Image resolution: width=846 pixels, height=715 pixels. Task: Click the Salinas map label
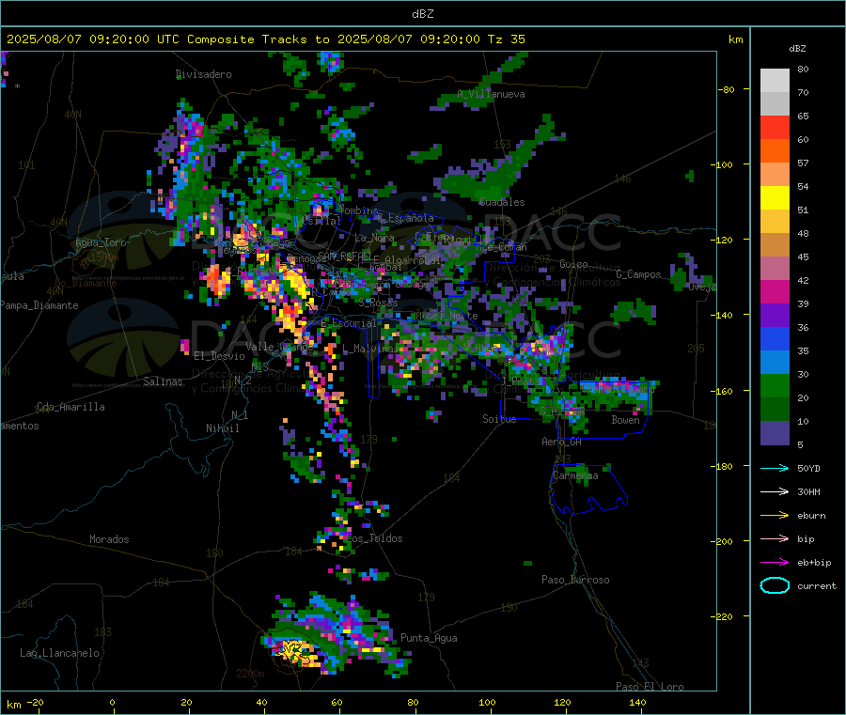[163, 381]
